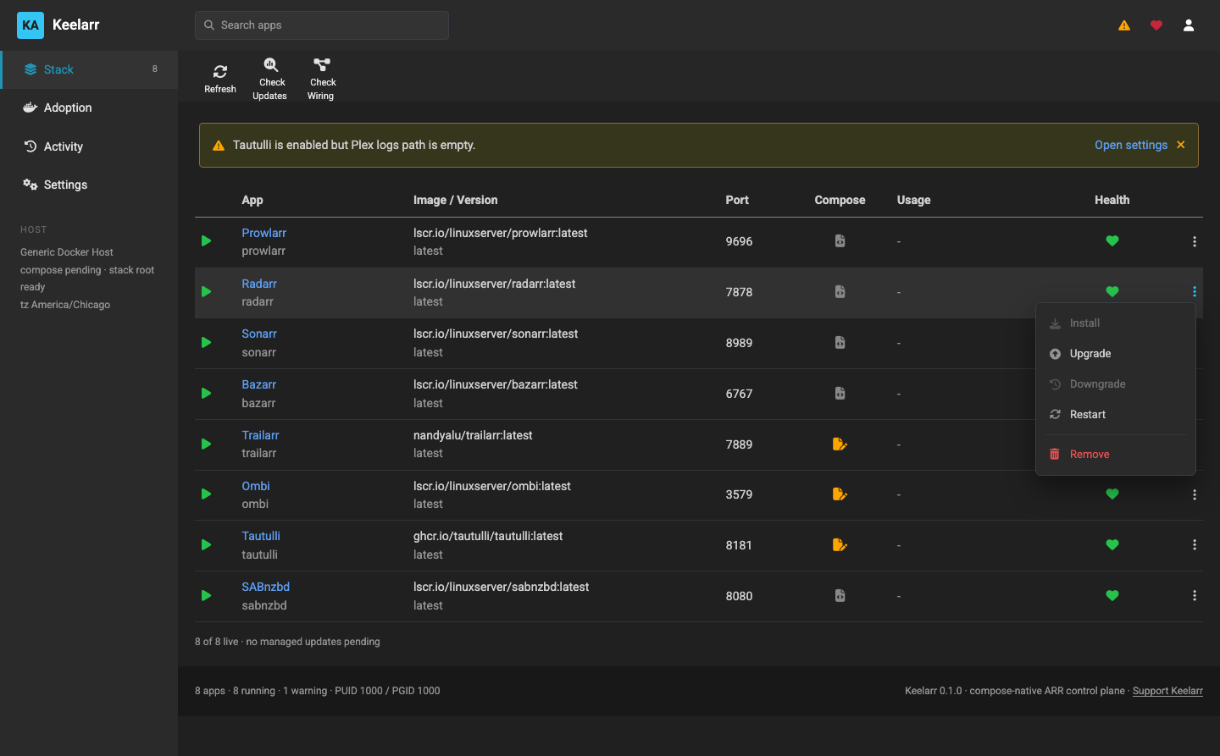Click Ombi green health heart
Image resolution: width=1220 pixels, height=756 pixels.
1112,494
